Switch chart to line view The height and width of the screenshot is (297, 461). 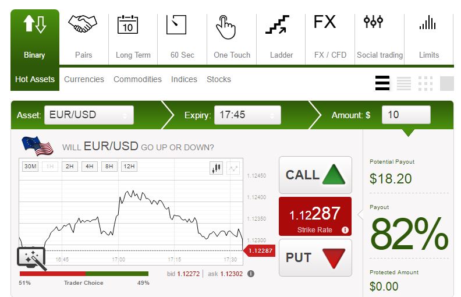pyautogui.click(x=233, y=168)
